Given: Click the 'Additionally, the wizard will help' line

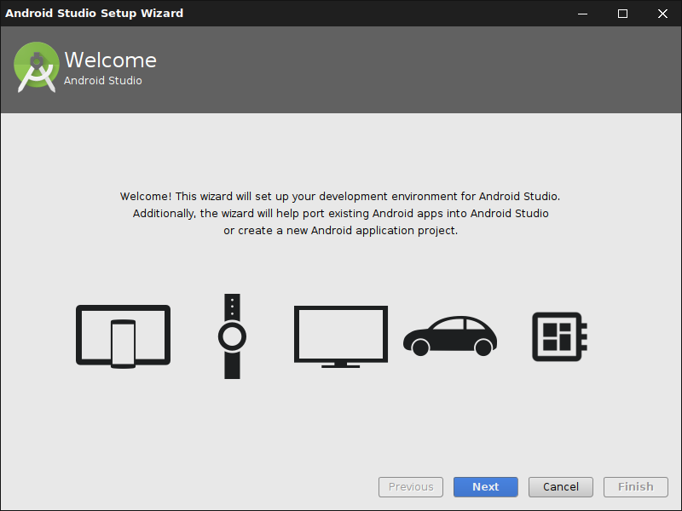Looking at the screenshot, I should click(340, 214).
